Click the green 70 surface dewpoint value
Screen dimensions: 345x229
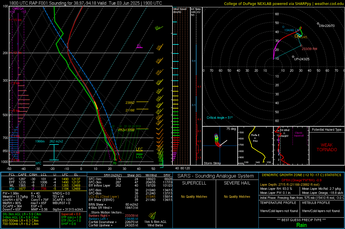point(114,163)
